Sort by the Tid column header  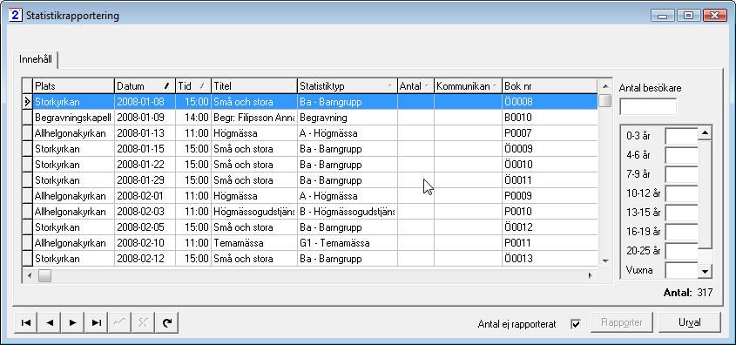point(193,86)
